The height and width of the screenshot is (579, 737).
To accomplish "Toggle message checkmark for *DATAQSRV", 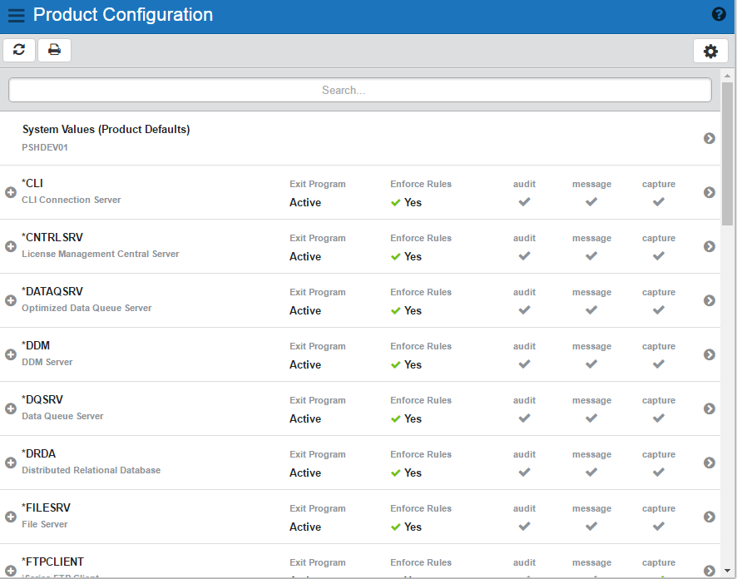I will (x=591, y=309).
